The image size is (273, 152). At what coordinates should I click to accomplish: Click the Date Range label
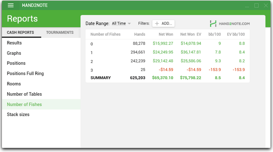[97, 24]
